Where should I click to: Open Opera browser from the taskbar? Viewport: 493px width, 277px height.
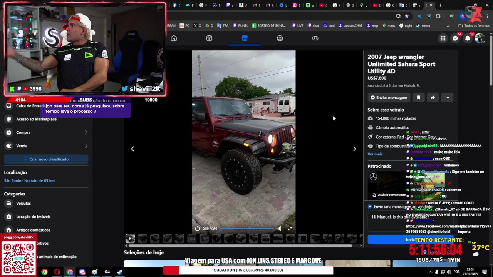pos(57,272)
